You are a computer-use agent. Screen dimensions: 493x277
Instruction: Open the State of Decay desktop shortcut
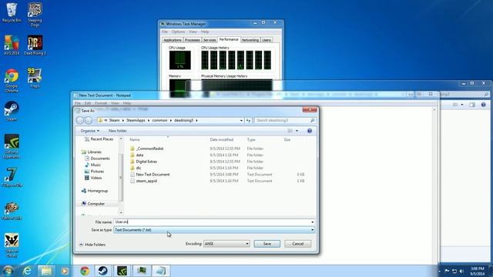[x=12, y=245]
